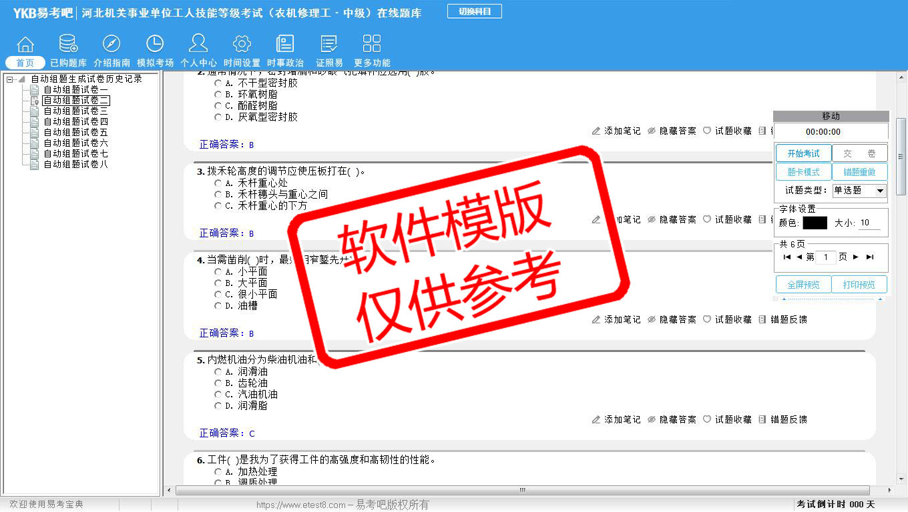Click the horizontal scrollbar thumb
908x512 pixels.
click(523, 491)
